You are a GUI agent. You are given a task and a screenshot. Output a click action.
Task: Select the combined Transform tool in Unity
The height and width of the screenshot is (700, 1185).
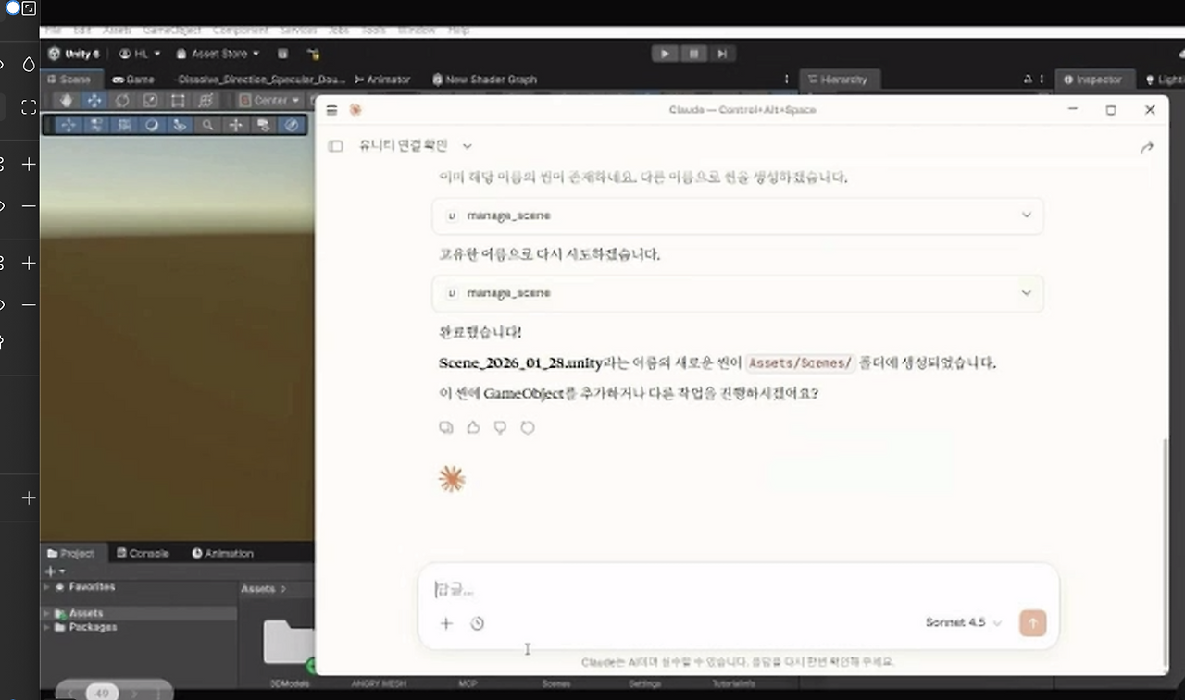(x=206, y=100)
